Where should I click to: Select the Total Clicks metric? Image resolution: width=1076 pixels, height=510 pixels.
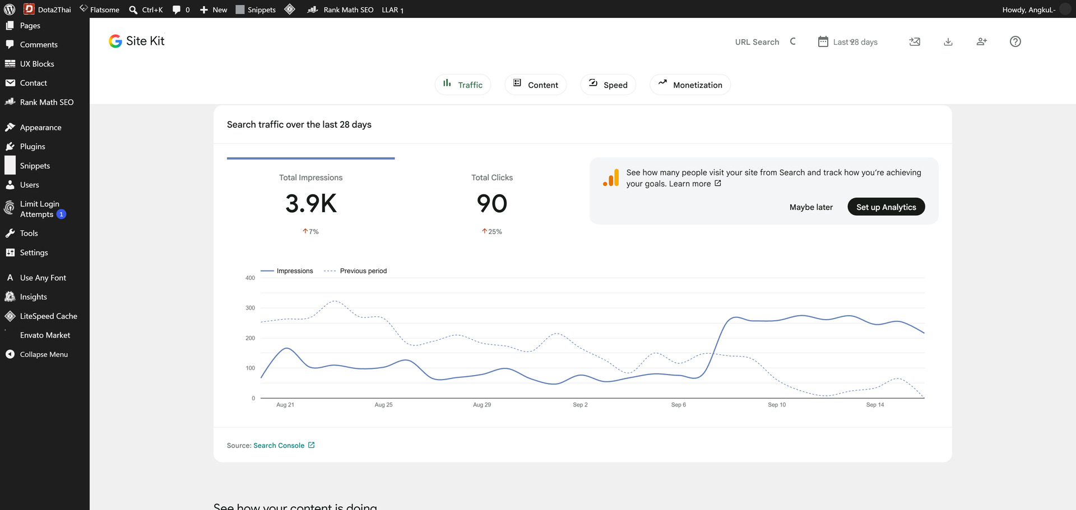(x=492, y=203)
